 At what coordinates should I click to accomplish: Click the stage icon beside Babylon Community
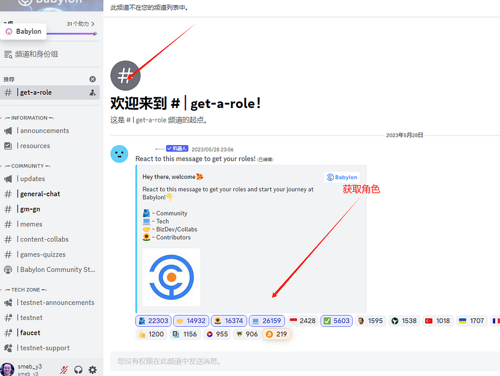pyautogui.click(x=8, y=270)
